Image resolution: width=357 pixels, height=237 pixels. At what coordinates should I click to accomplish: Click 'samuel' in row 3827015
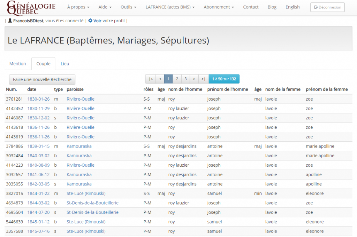click(214, 193)
